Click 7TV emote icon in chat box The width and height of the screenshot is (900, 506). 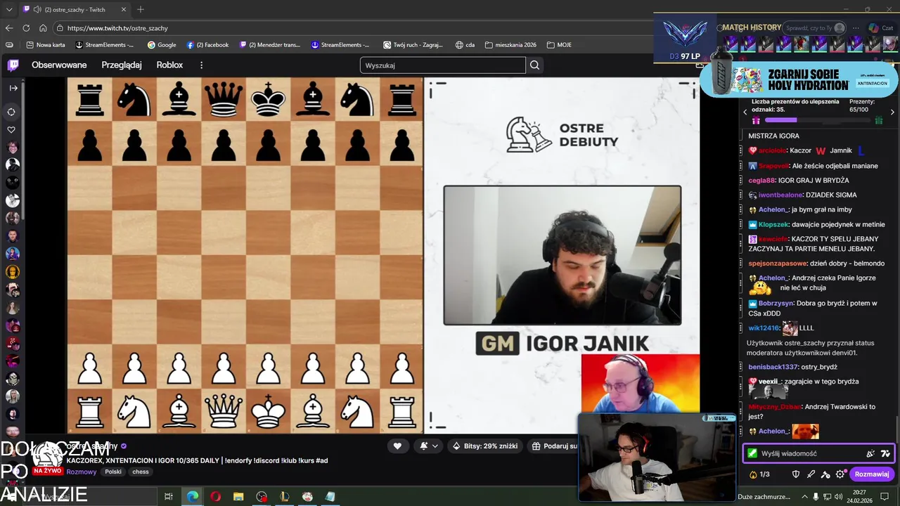pyautogui.click(x=885, y=454)
